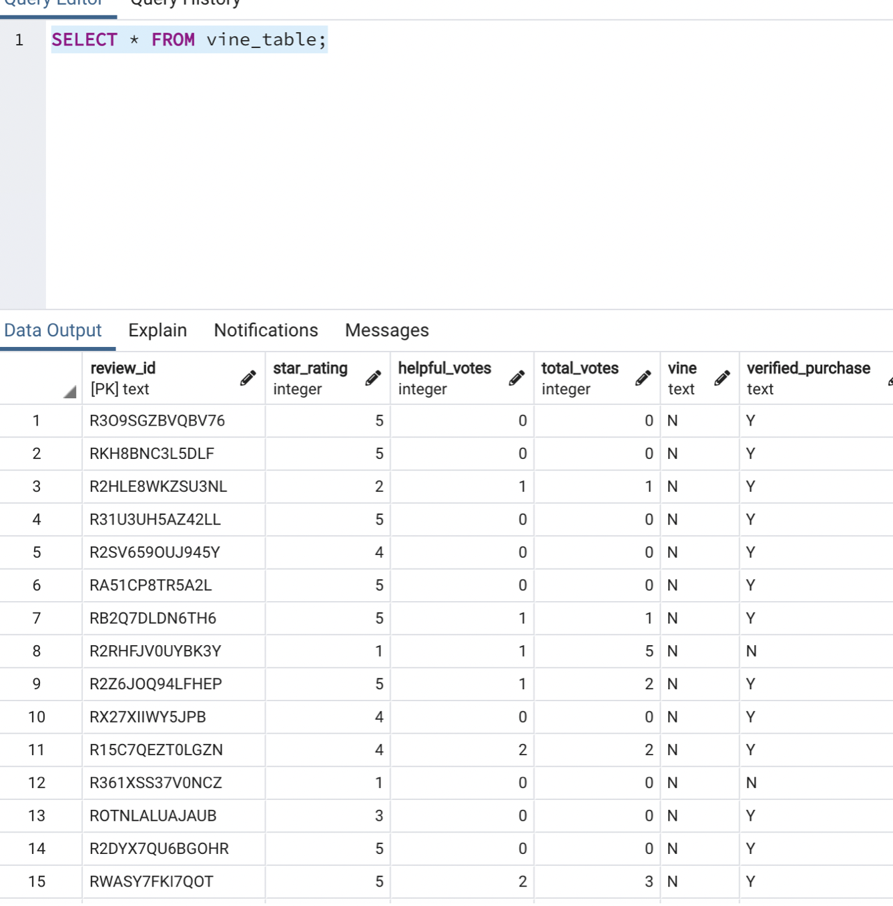Click the review_id cell R3O9SGZBVQBV76
The width and height of the screenshot is (893, 906).
pyautogui.click(x=158, y=421)
